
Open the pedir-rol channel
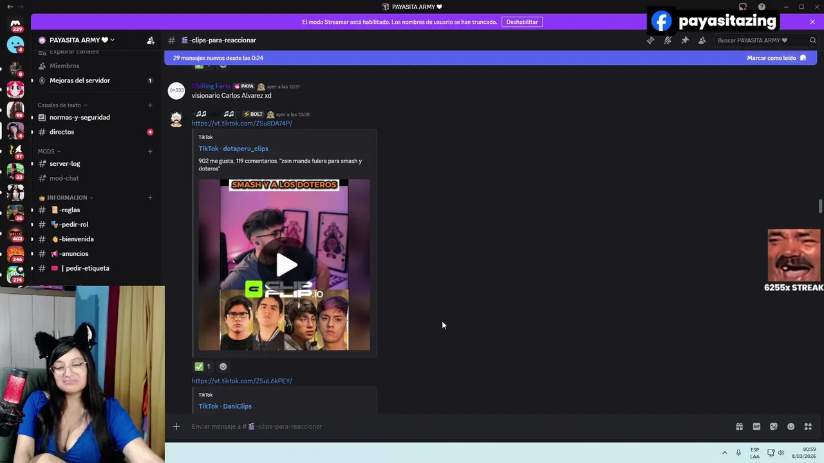pos(70,224)
